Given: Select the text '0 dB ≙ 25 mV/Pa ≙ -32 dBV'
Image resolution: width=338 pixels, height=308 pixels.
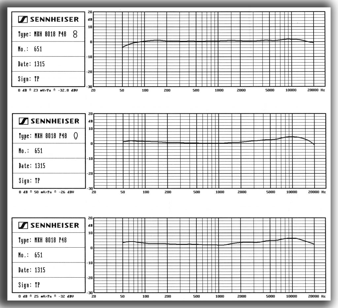Looking at the screenshot, I should (x=46, y=296).
